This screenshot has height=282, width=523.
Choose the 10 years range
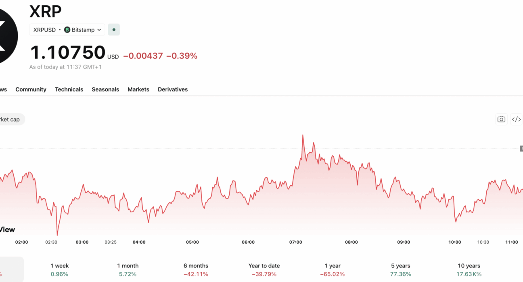pyautogui.click(x=469, y=270)
